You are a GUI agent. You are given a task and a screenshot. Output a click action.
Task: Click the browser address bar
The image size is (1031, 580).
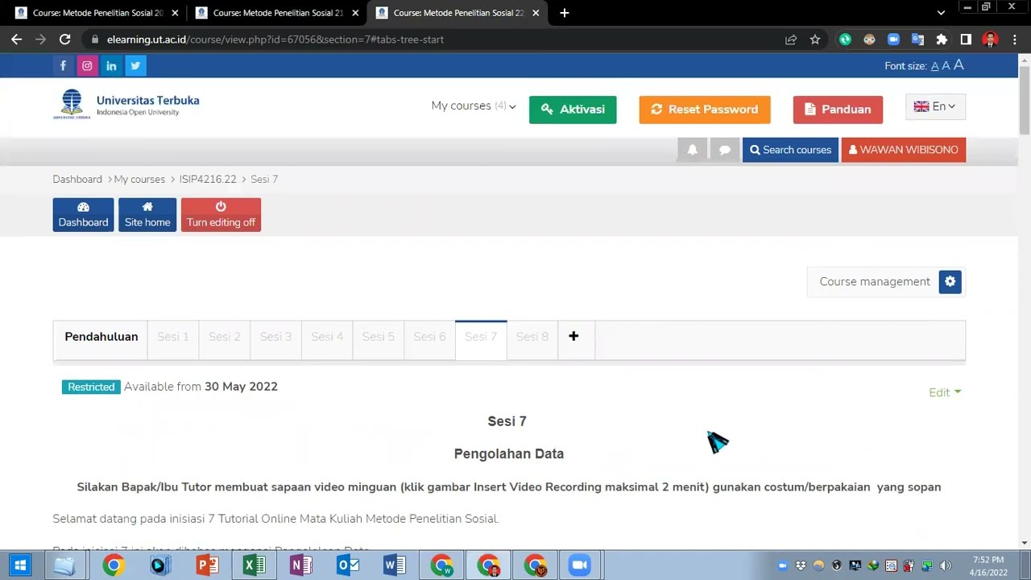coord(435,39)
